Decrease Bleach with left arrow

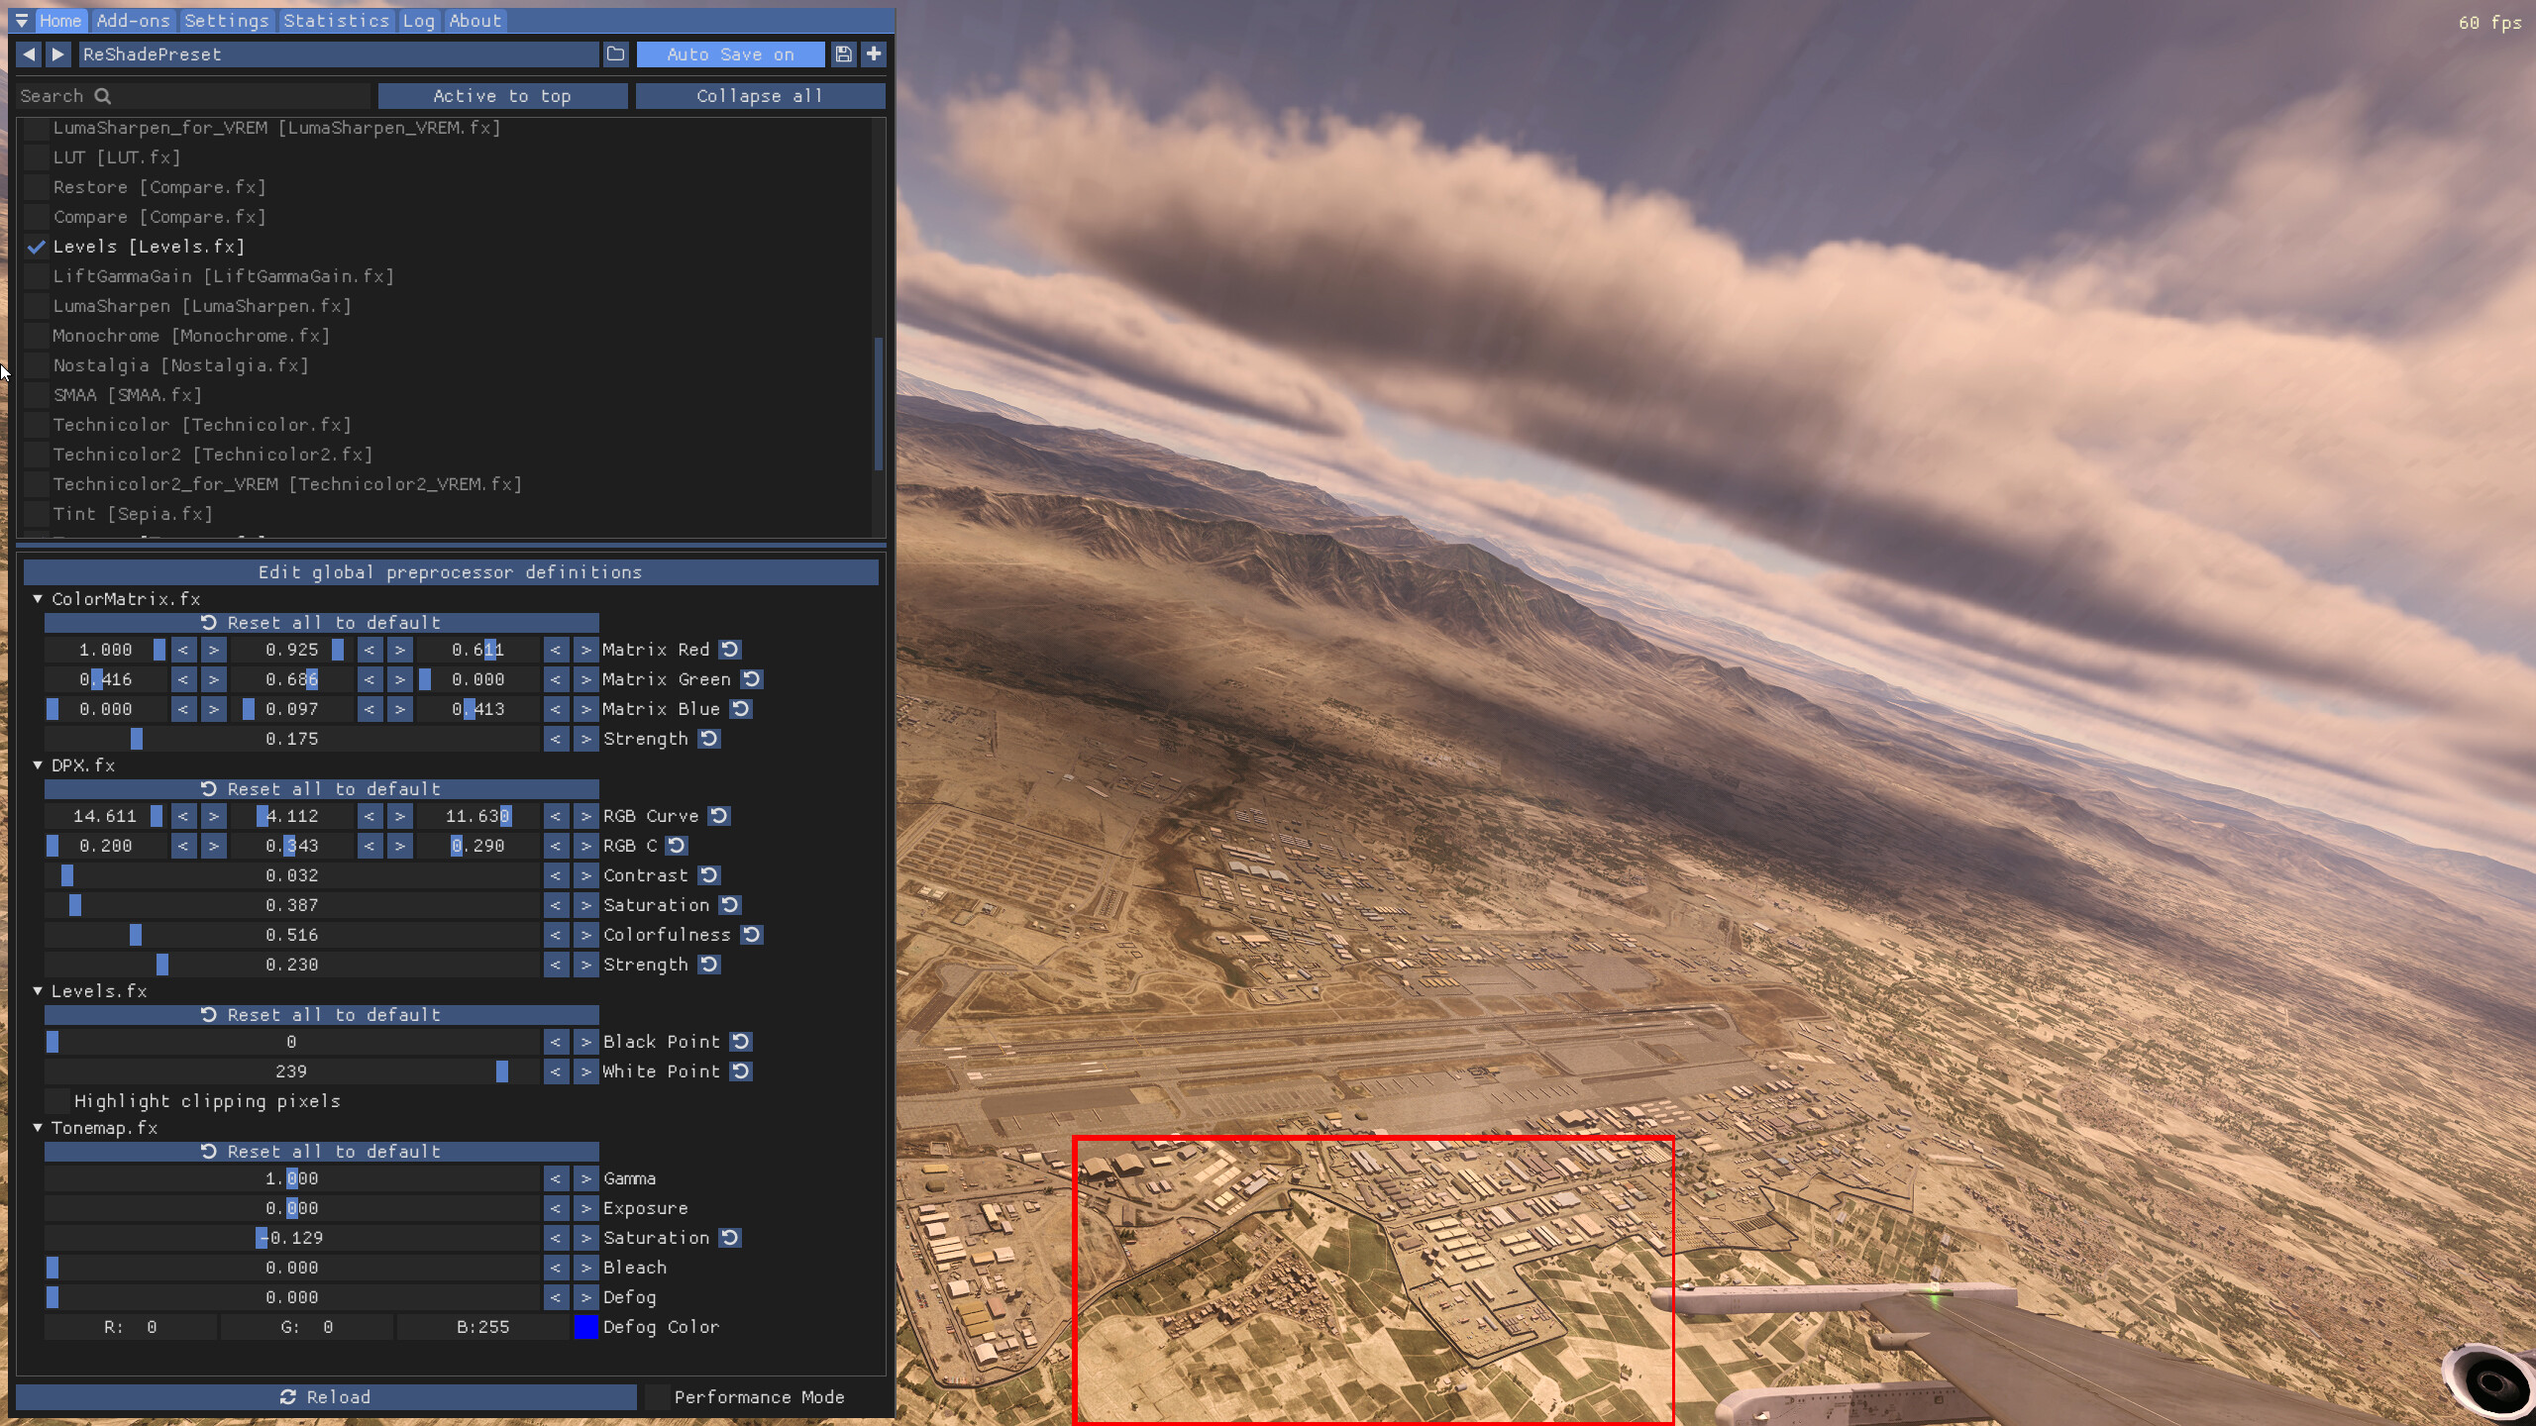pyautogui.click(x=556, y=1268)
